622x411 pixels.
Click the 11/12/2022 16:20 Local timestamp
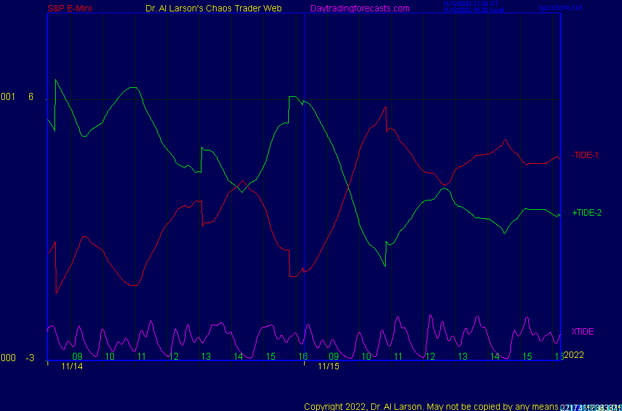coord(473,10)
